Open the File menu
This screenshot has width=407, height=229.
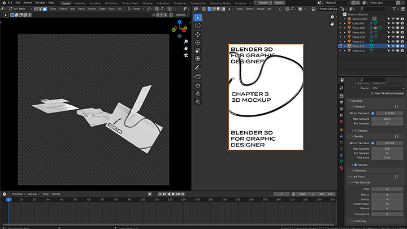point(10,3)
